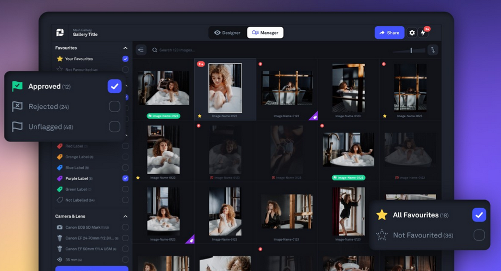Uncheck the Your Favourites checkbox

pos(125,59)
